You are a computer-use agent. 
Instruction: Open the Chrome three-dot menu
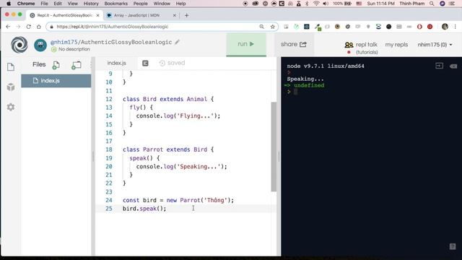(x=455, y=27)
